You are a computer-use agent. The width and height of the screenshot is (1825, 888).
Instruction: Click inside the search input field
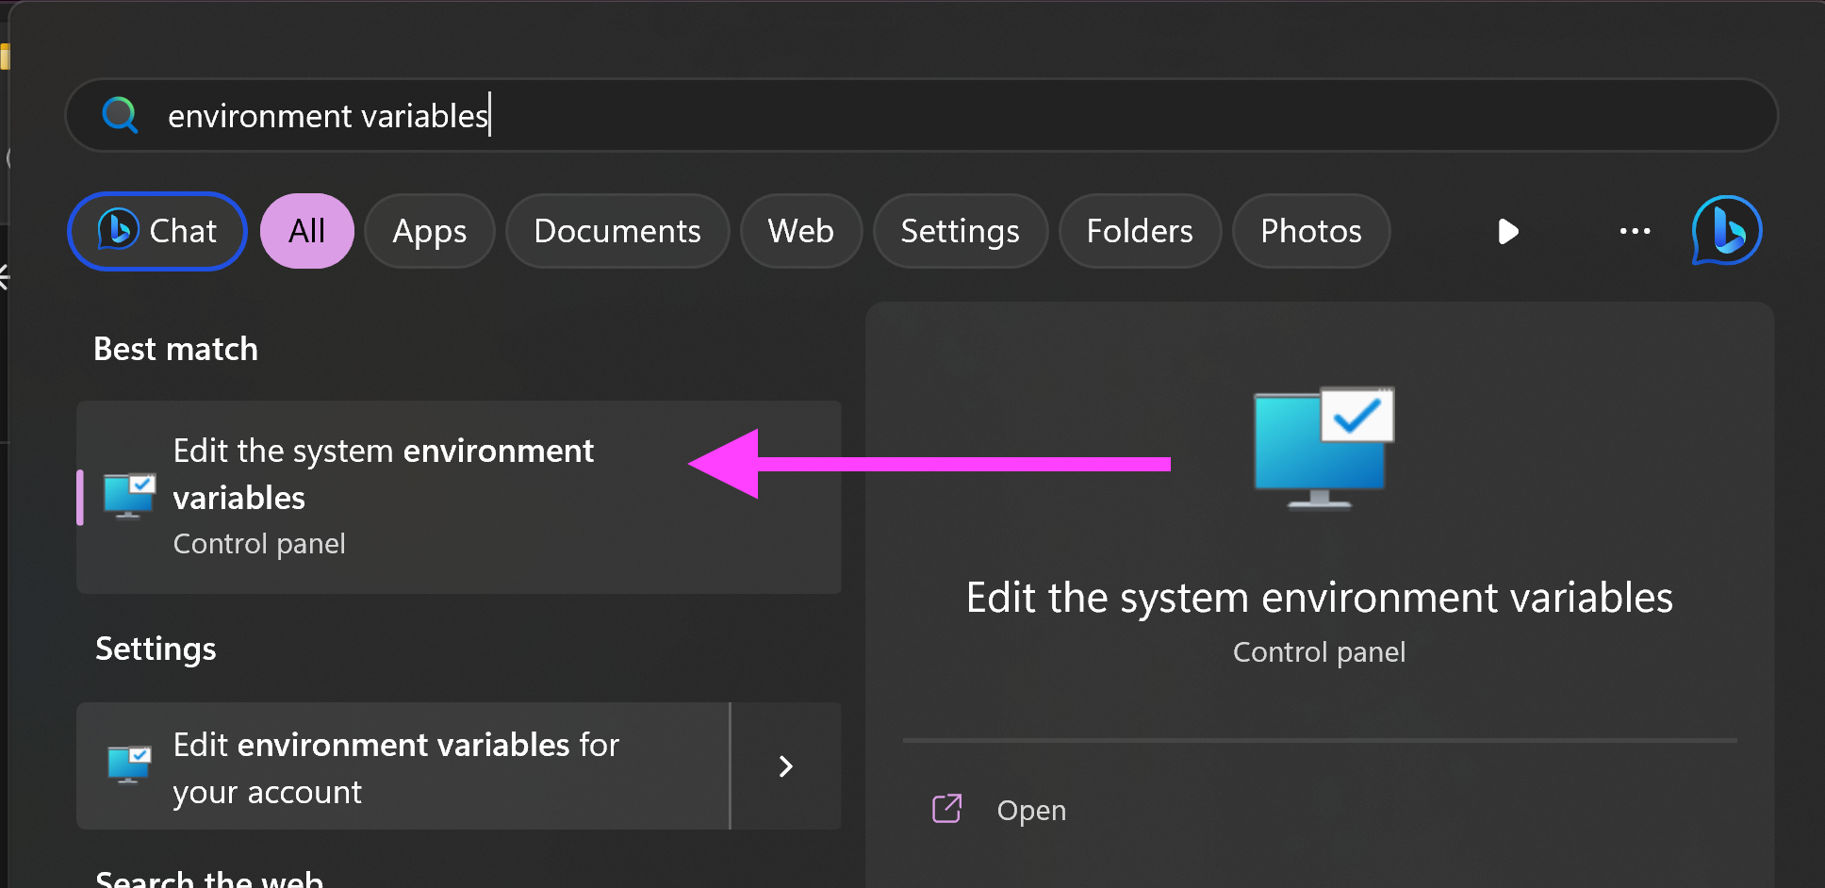pos(660,115)
